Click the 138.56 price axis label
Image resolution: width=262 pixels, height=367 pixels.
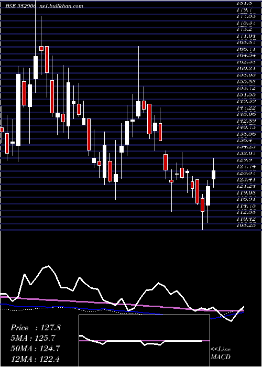tap(246, 134)
